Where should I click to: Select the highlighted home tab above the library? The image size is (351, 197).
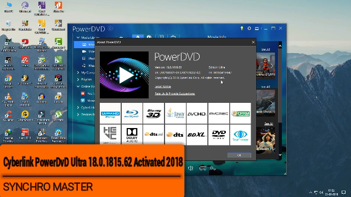138,37
